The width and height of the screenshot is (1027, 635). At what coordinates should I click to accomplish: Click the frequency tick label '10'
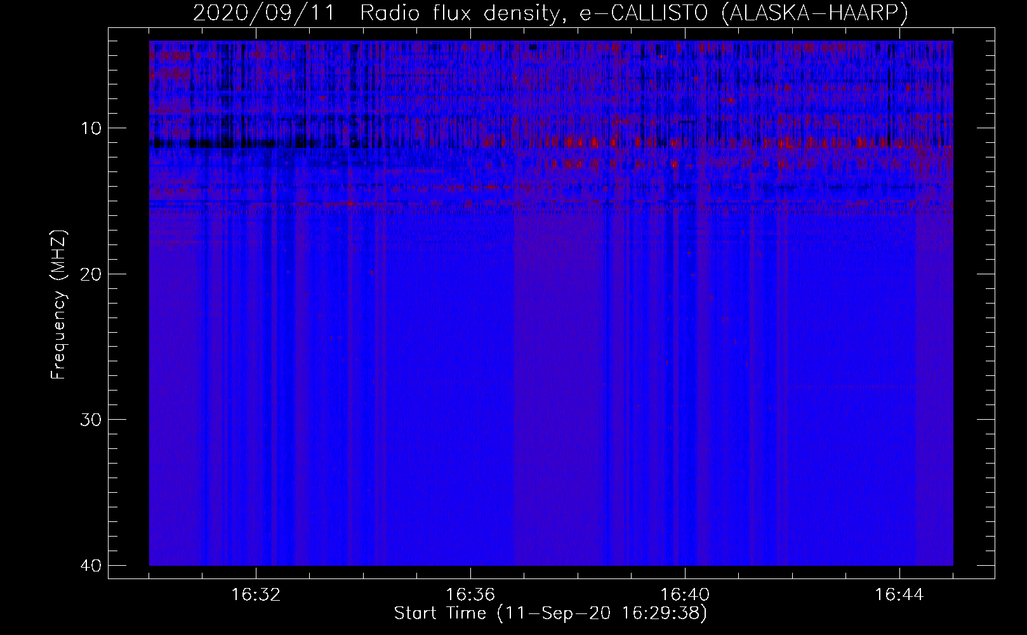pos(91,128)
